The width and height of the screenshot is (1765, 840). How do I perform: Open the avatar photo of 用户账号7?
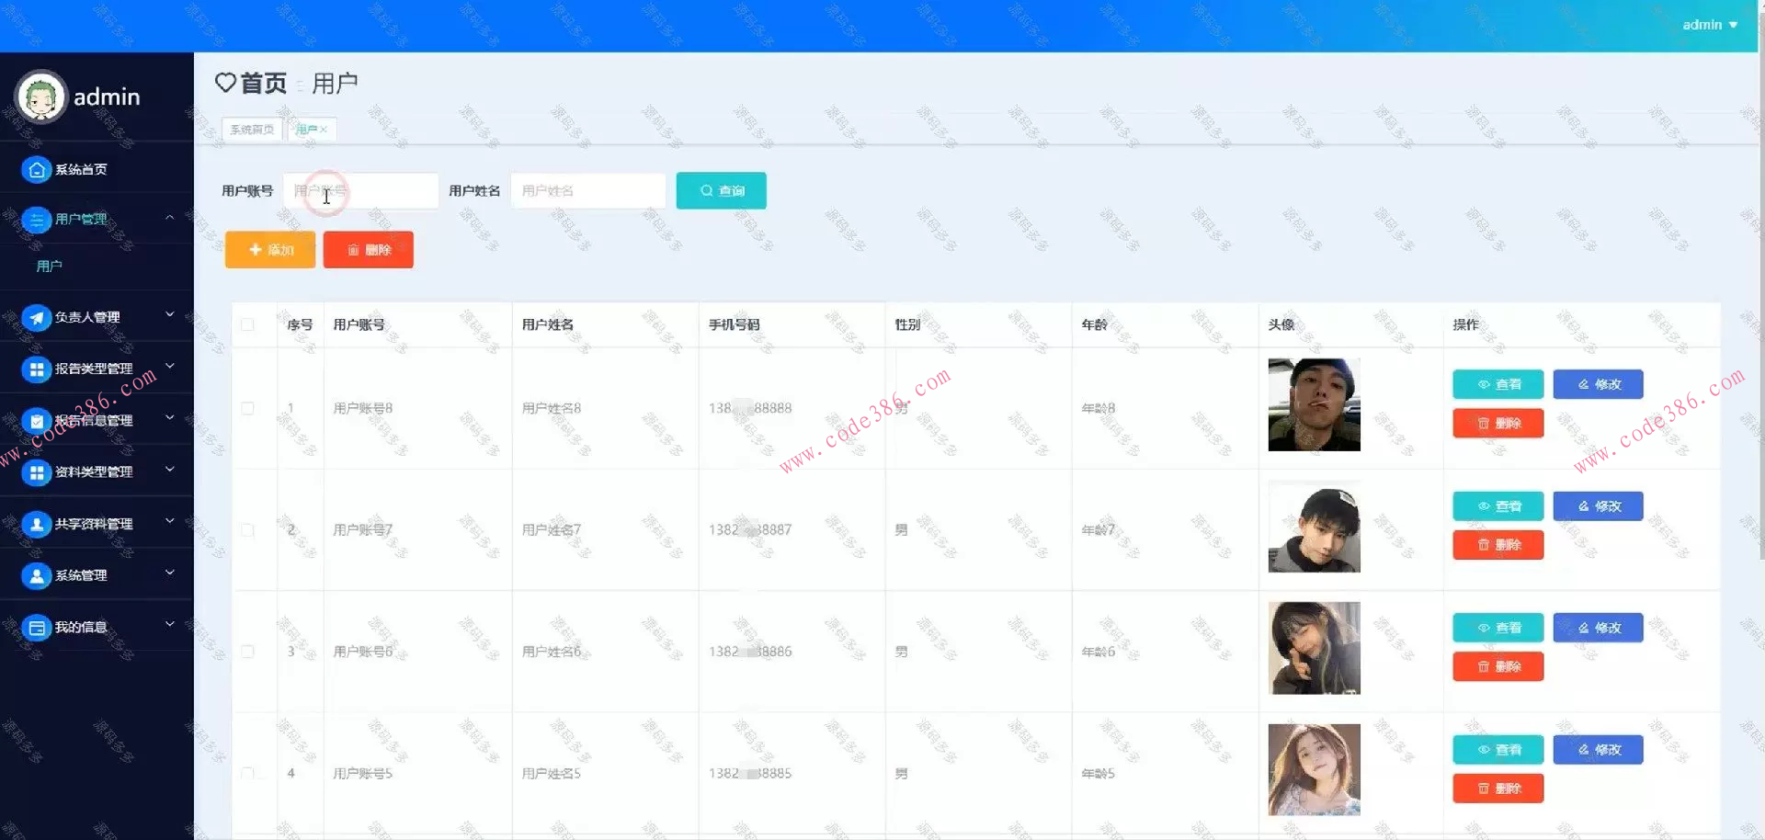point(1315,527)
